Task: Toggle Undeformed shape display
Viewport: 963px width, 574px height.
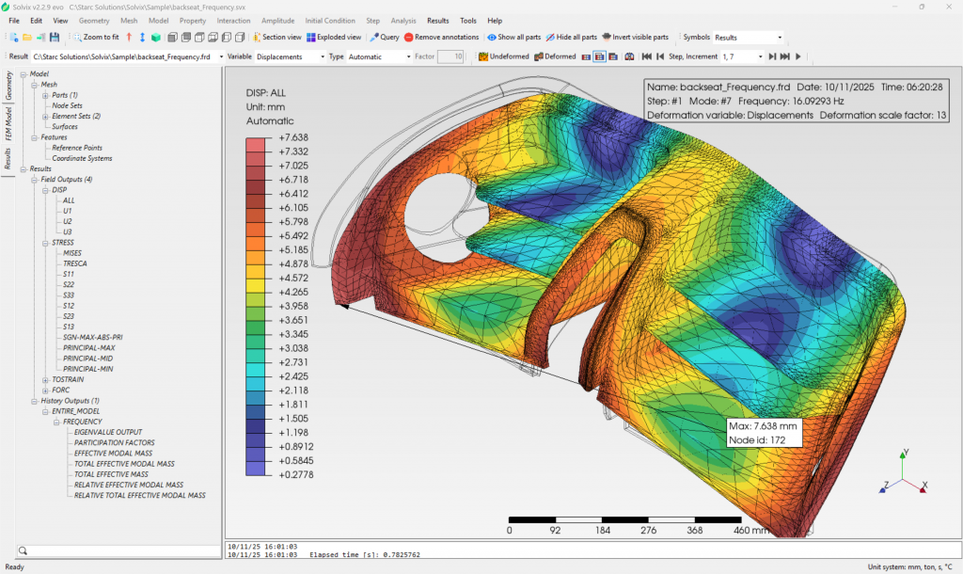Action: tap(504, 56)
